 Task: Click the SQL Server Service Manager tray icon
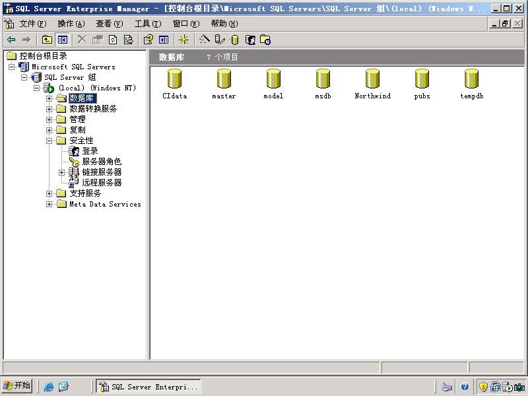click(x=508, y=387)
